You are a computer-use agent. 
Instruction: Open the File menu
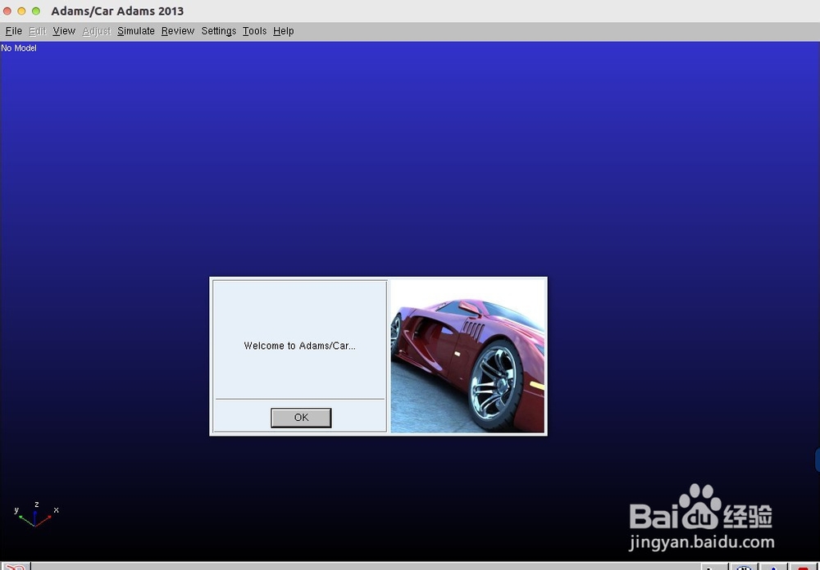tap(14, 31)
